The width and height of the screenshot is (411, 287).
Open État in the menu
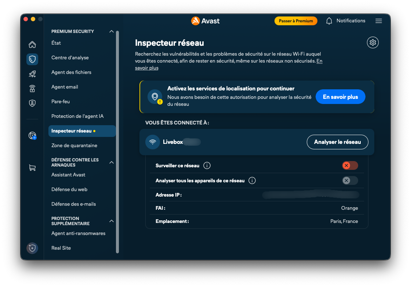(56, 43)
